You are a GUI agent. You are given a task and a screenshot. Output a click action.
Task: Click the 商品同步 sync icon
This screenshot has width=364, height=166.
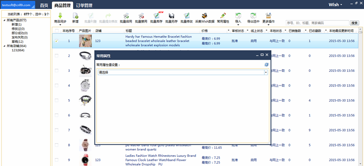(x=60, y=16)
